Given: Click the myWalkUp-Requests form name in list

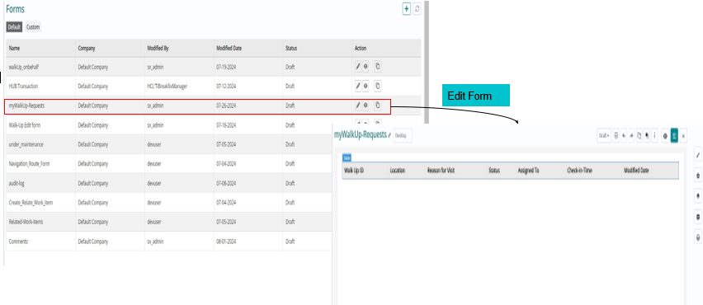Looking at the screenshot, I should click(x=26, y=106).
